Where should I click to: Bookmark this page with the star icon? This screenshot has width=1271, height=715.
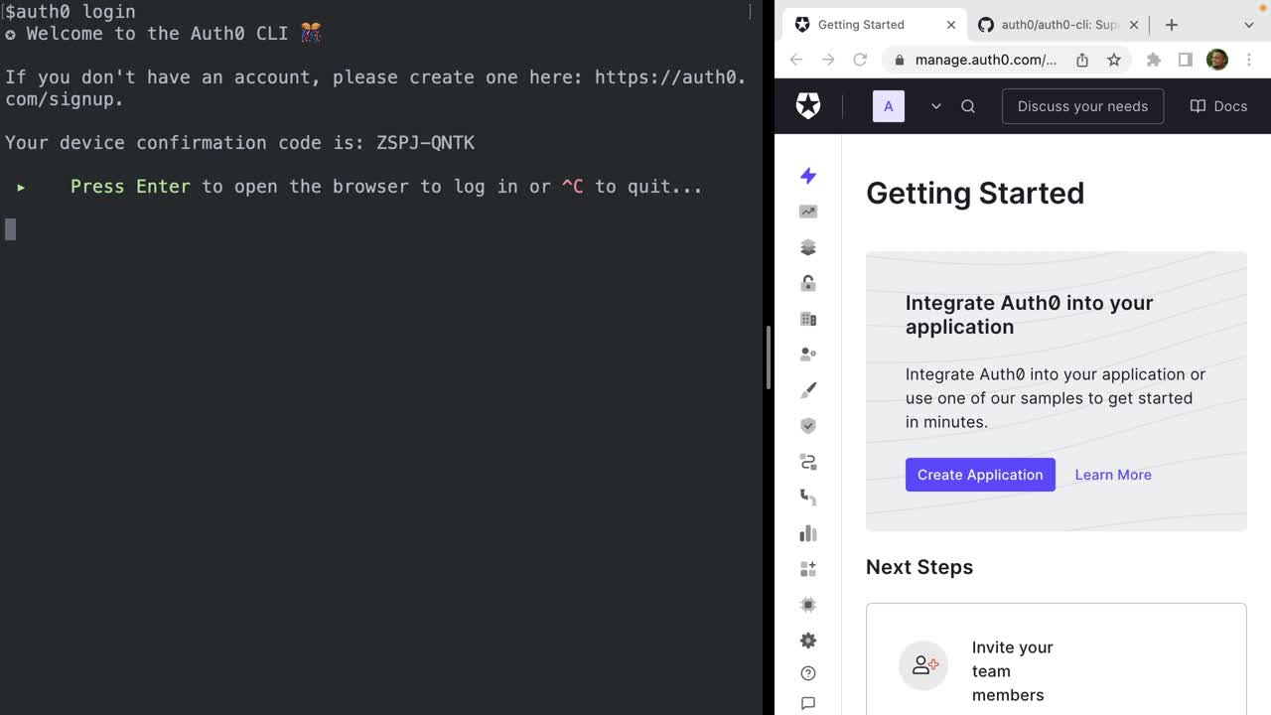(1114, 60)
